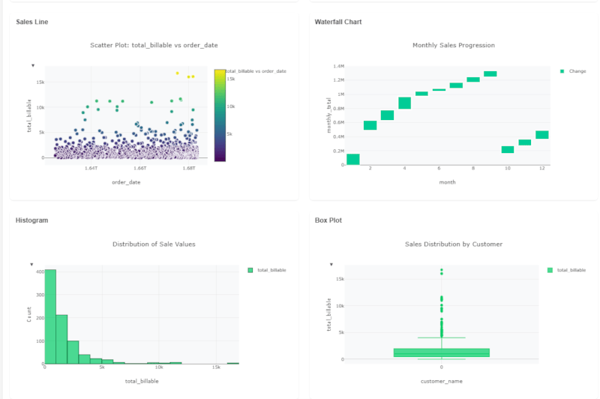Image resolution: width=600 pixels, height=399 pixels.
Task: Toggle the Change series legend label
Action: pos(577,71)
